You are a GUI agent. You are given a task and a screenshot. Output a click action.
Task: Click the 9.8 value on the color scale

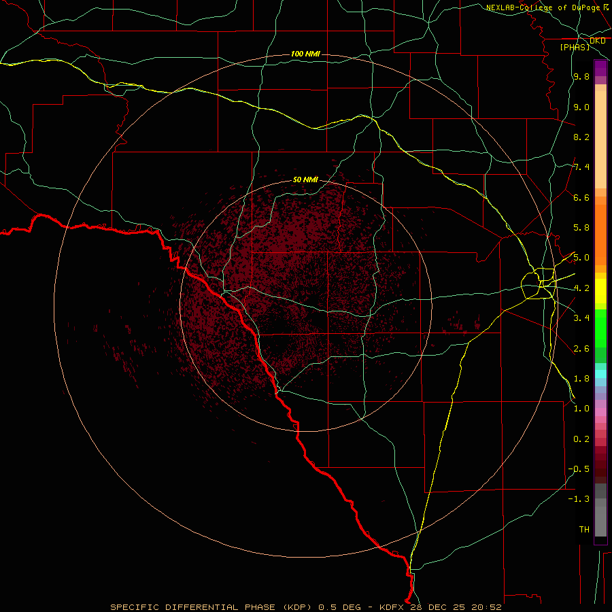point(581,77)
